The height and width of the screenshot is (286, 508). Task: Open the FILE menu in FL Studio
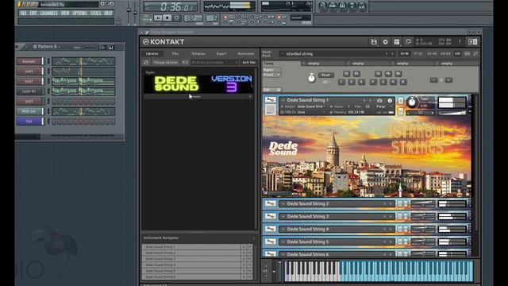pos(23,13)
